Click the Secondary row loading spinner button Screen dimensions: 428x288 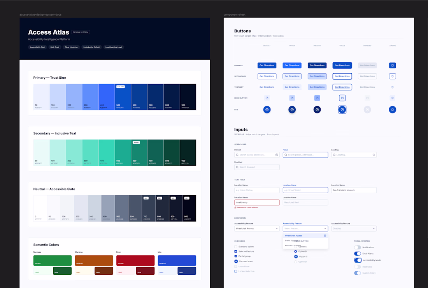(x=393, y=76)
